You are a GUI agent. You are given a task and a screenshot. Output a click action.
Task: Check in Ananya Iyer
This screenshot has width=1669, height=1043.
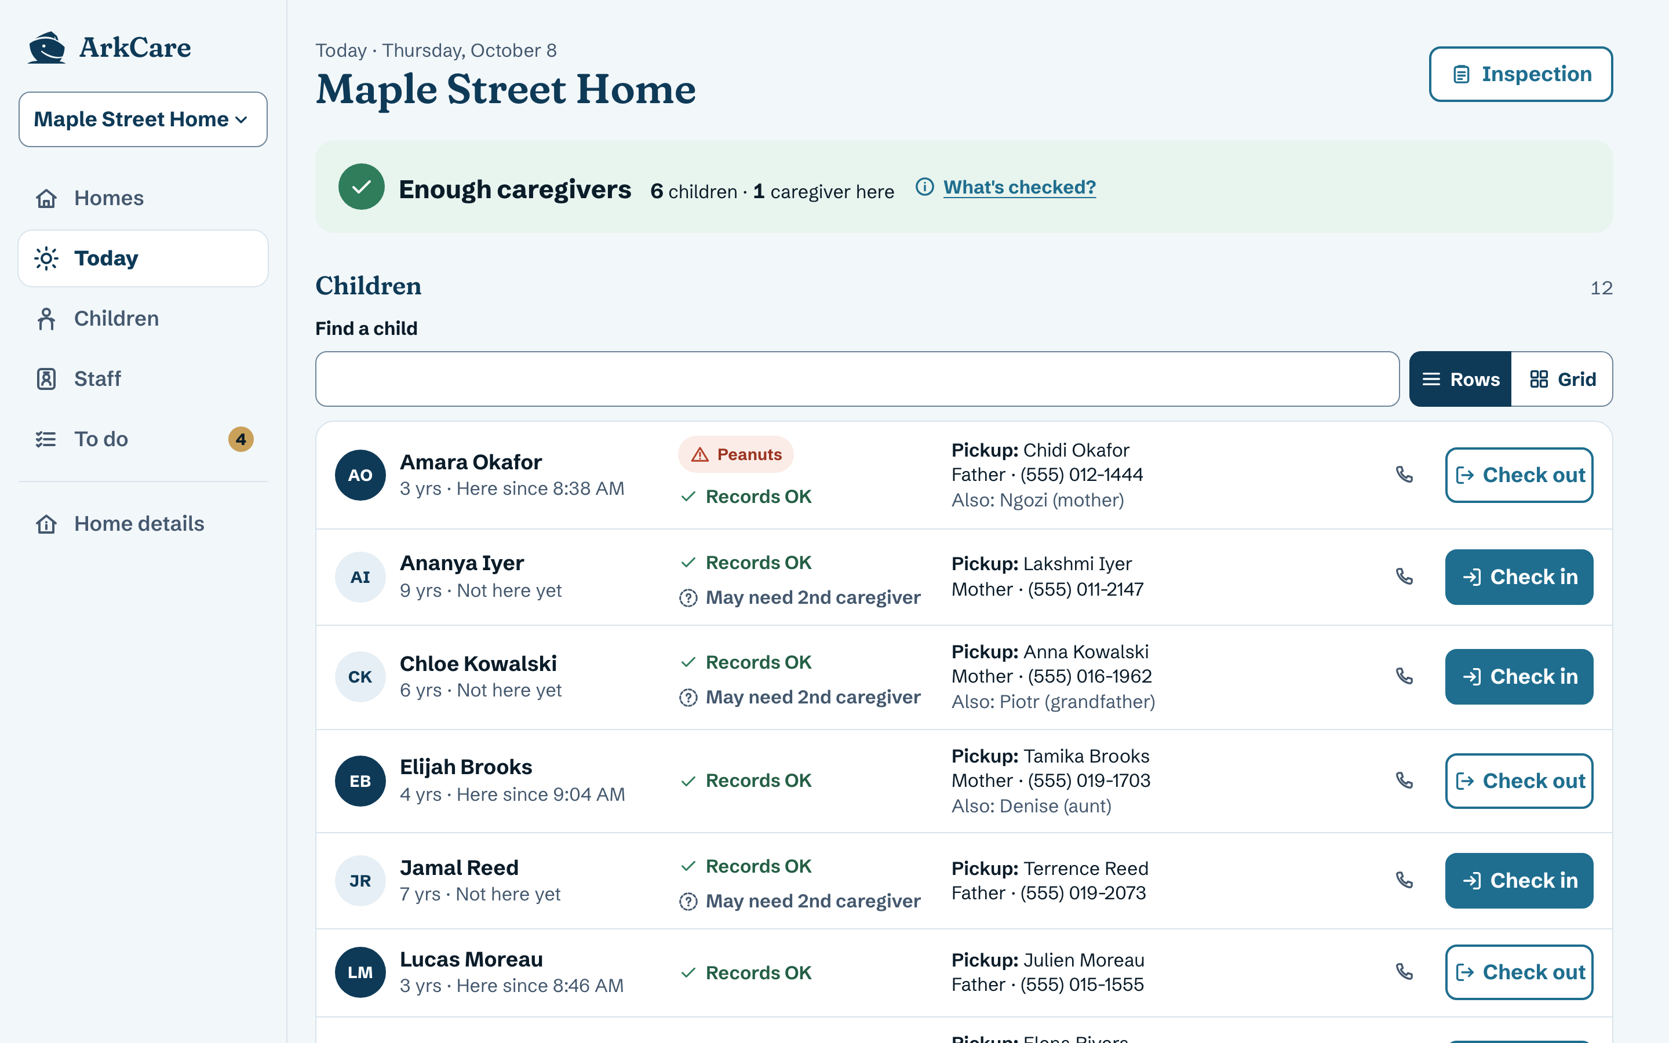pyautogui.click(x=1519, y=577)
